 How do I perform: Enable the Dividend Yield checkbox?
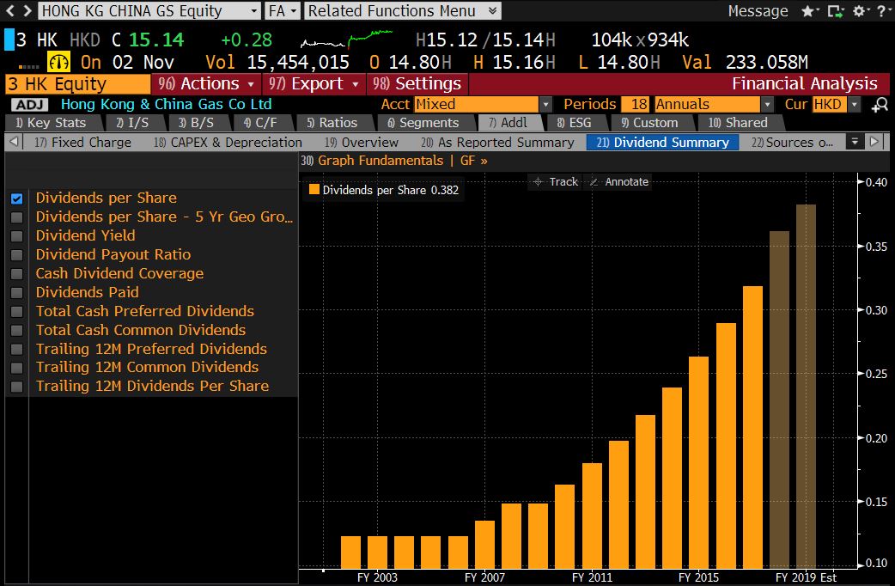(16, 236)
